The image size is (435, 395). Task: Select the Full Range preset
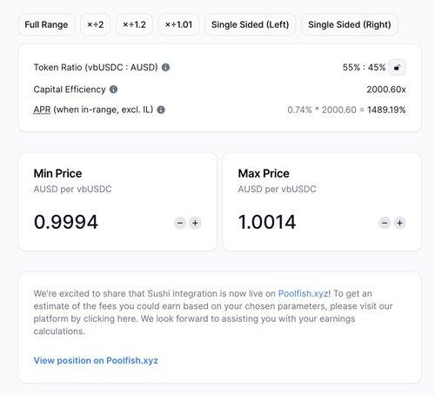[46, 24]
